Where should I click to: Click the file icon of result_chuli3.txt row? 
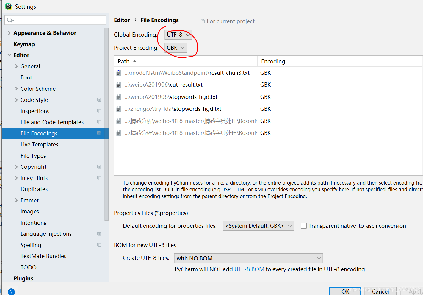pyautogui.click(x=119, y=73)
